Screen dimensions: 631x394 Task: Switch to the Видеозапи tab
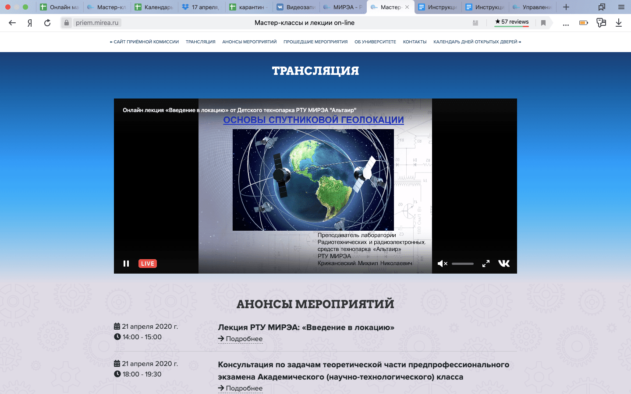[x=296, y=7]
